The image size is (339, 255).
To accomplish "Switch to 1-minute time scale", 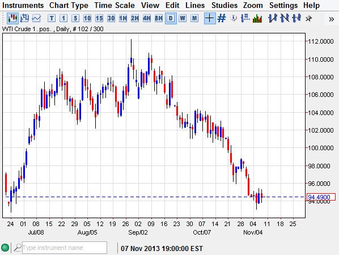I will (63, 18).
